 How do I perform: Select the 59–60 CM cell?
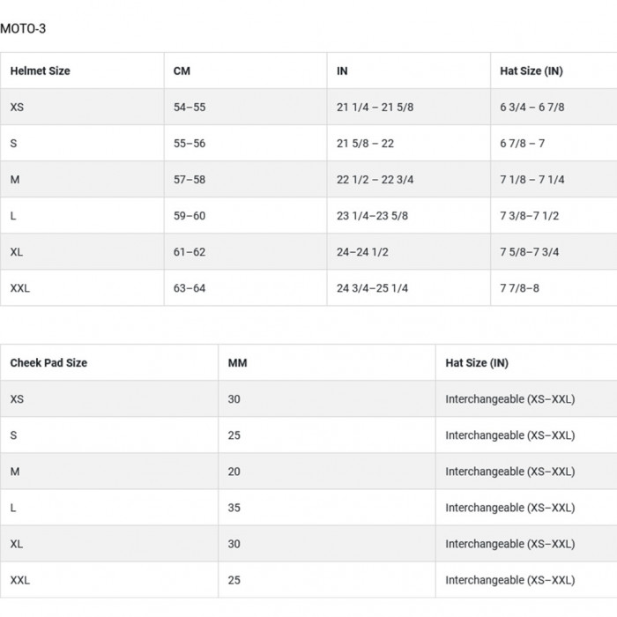(x=190, y=216)
